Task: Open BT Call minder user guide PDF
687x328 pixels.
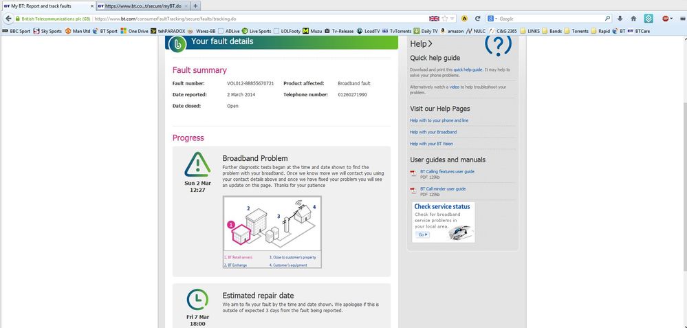Action: pos(443,188)
